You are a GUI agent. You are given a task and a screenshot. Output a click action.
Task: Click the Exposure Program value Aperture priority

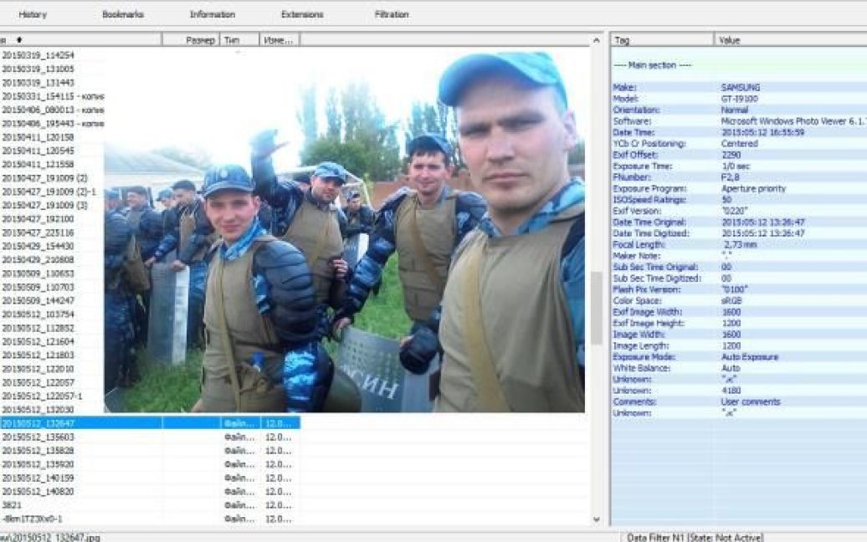(753, 188)
